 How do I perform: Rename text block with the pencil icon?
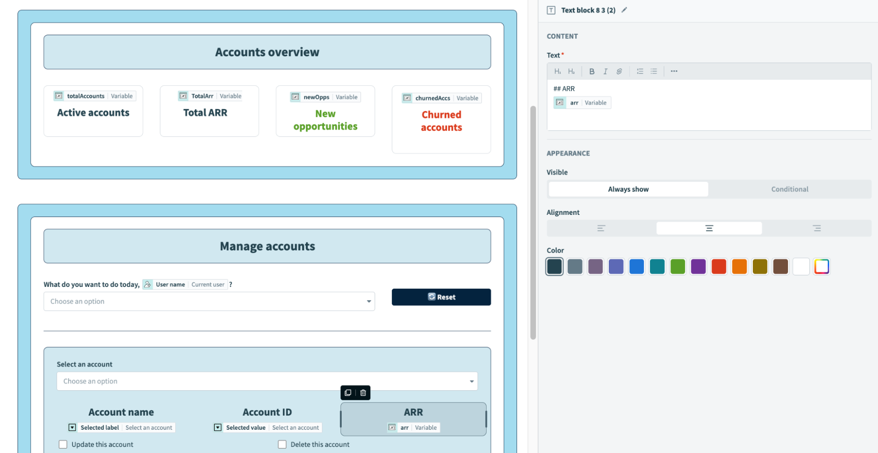624,10
